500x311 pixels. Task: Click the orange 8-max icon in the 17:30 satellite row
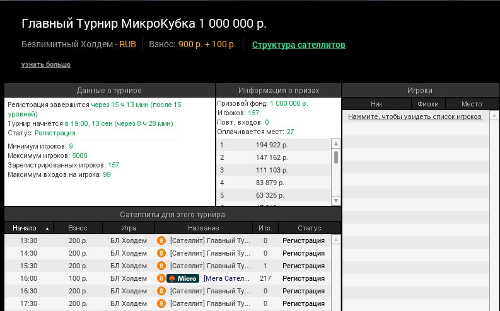pyautogui.click(x=161, y=303)
